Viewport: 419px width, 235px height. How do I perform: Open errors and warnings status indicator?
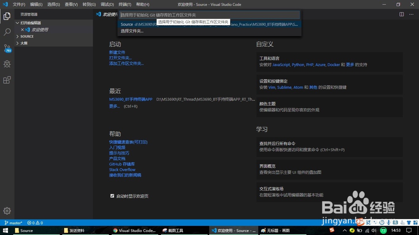pyautogui.click(x=35, y=223)
